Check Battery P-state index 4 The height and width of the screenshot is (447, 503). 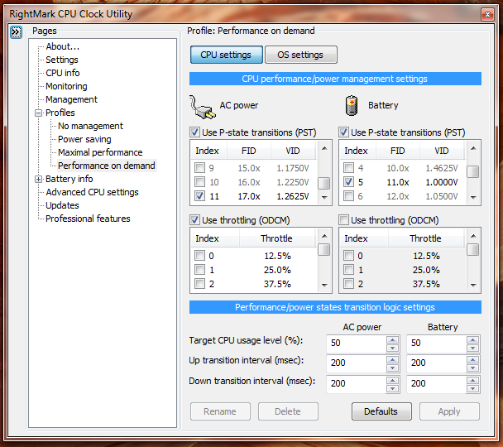tap(348, 168)
